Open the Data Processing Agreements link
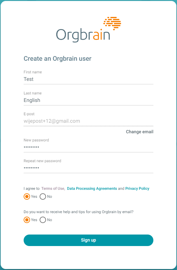 tap(92, 189)
